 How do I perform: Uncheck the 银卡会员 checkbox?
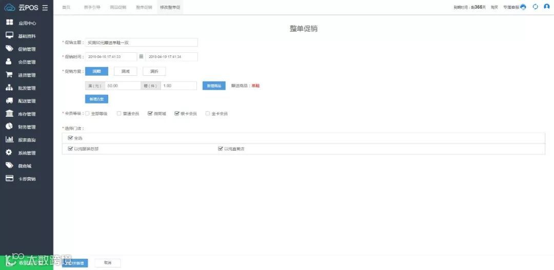[177, 114]
